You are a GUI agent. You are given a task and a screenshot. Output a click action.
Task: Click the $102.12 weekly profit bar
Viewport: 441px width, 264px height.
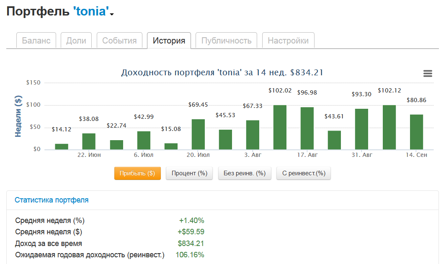389,127
